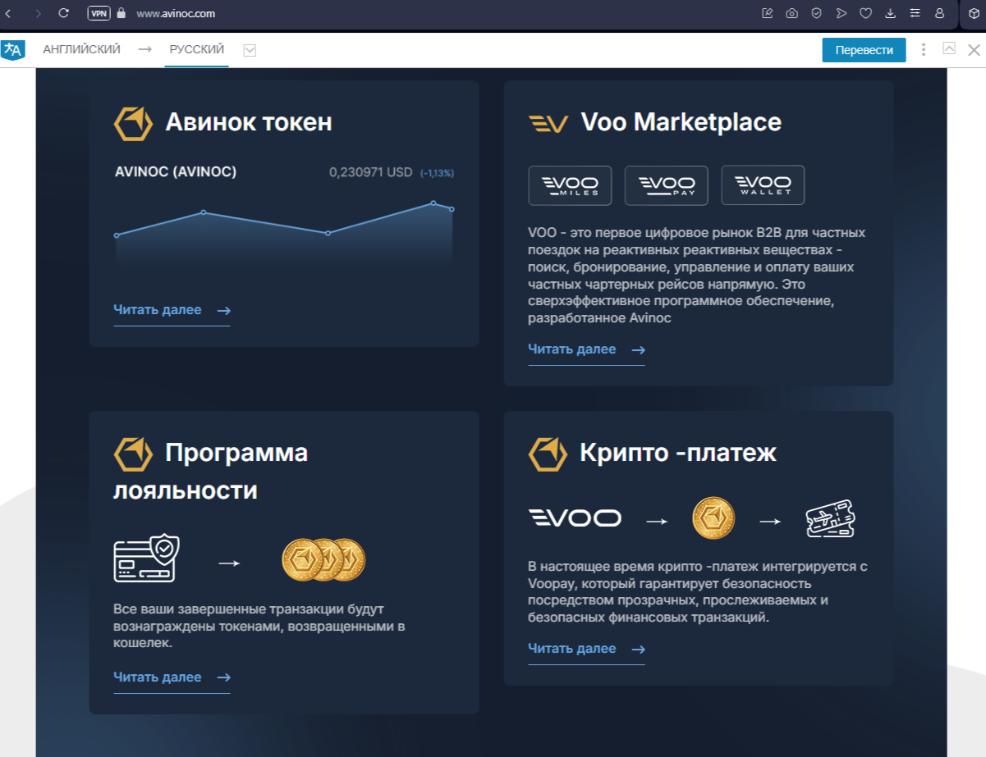Click Авинок токен heading
The height and width of the screenshot is (757, 986).
point(249,122)
